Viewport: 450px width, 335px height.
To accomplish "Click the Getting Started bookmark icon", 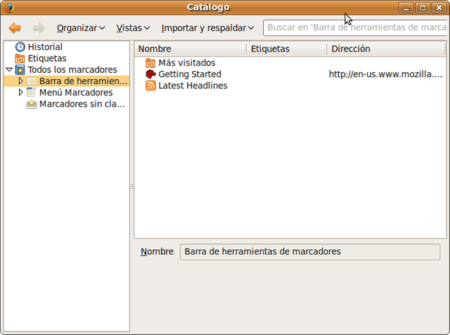I will point(150,74).
